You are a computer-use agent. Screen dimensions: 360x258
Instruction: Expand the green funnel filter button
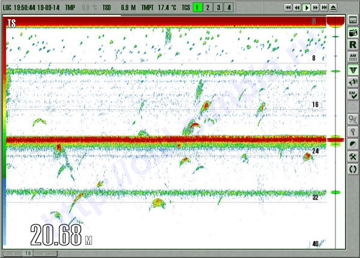click(353, 70)
